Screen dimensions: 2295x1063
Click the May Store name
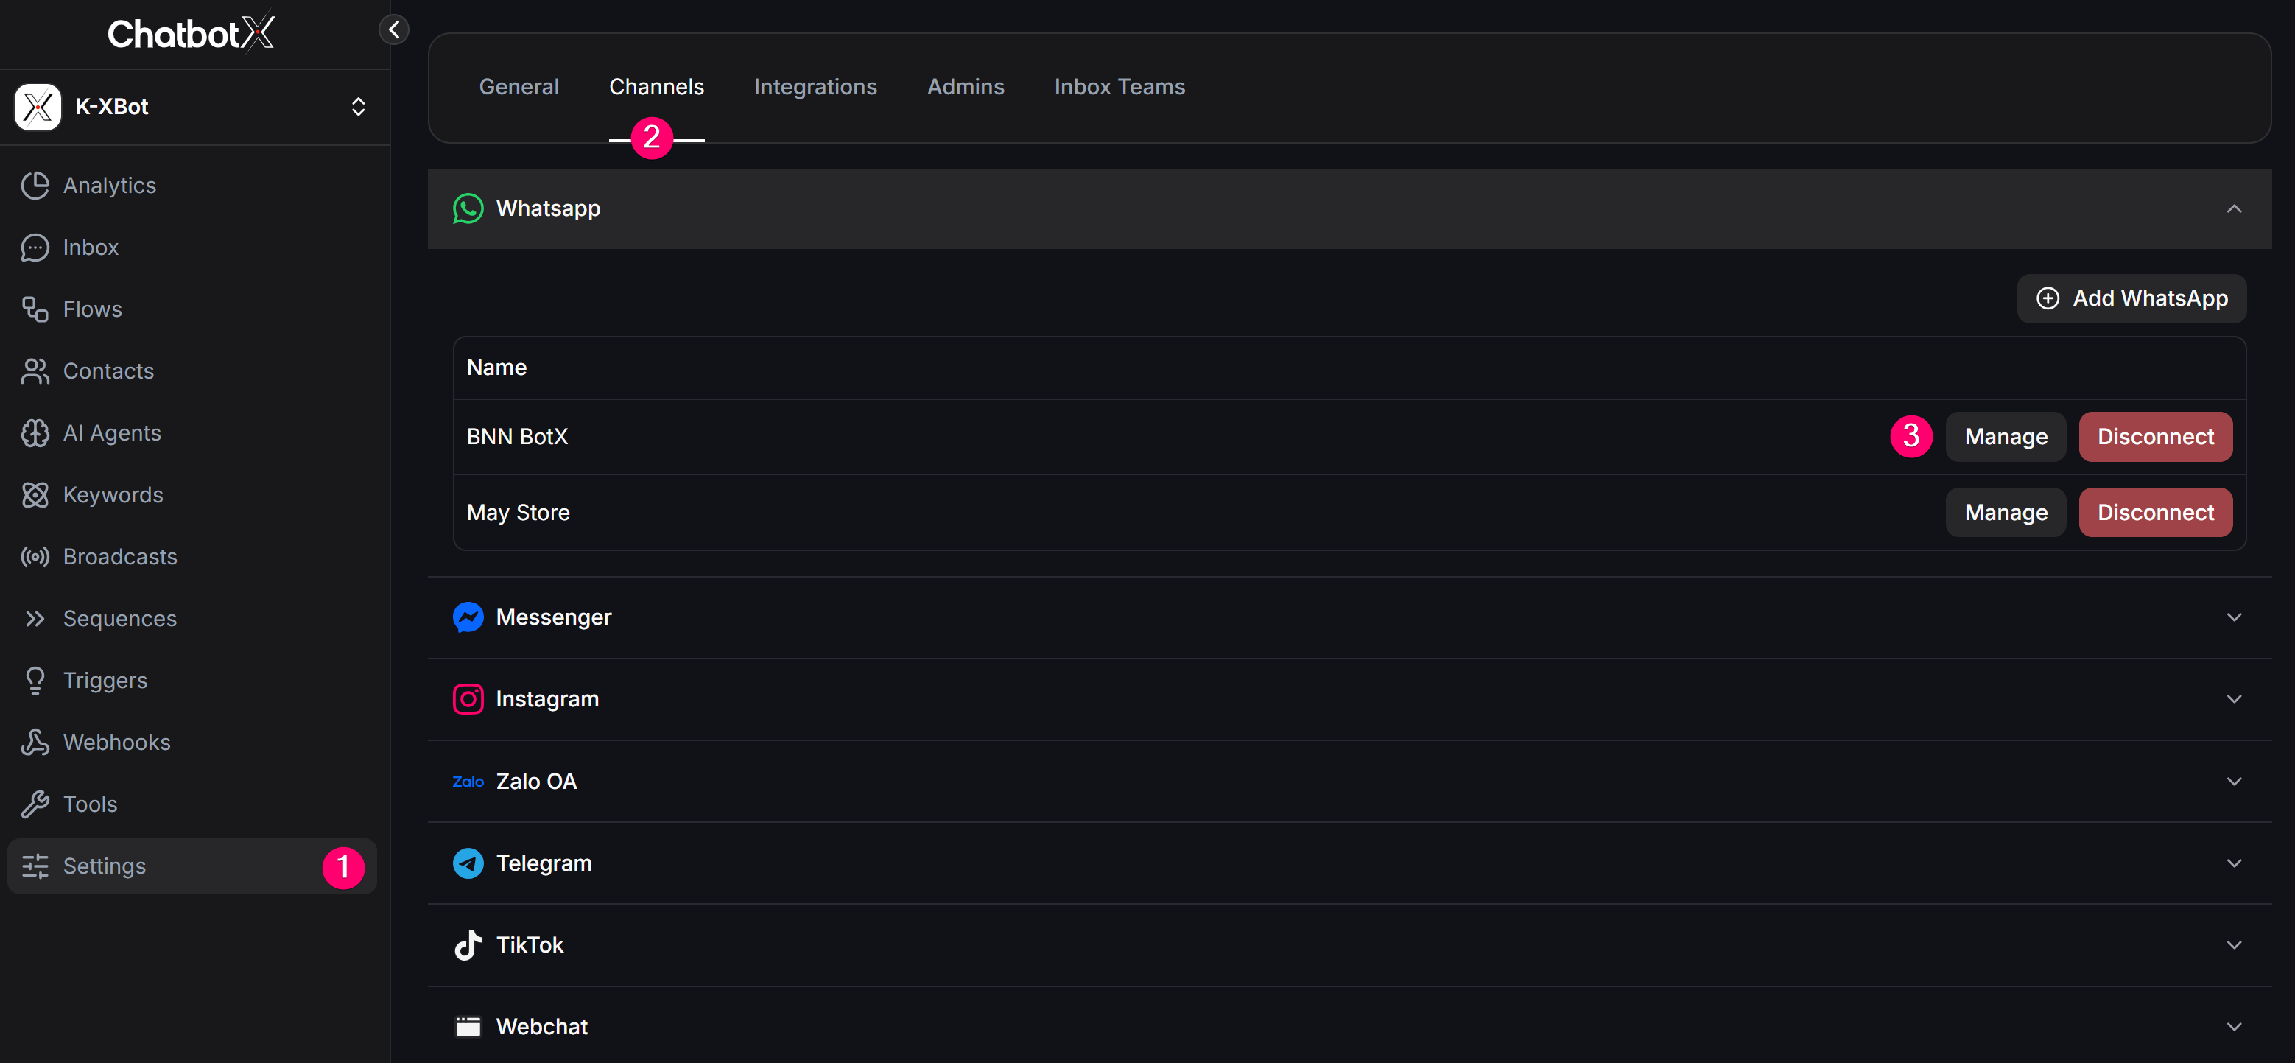pos(518,512)
